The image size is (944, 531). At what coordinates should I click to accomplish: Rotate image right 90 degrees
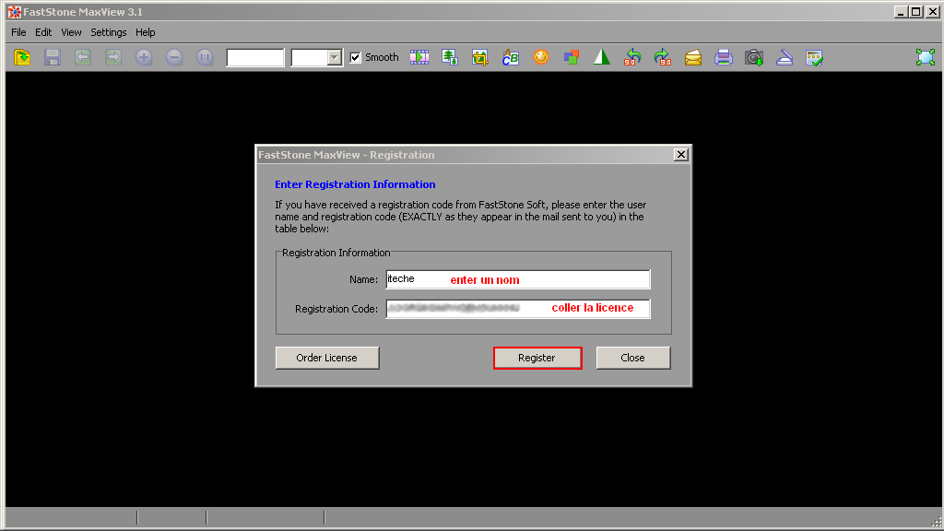tap(662, 57)
